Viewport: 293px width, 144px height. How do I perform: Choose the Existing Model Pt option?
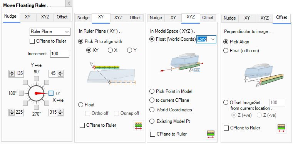click(x=152, y=121)
